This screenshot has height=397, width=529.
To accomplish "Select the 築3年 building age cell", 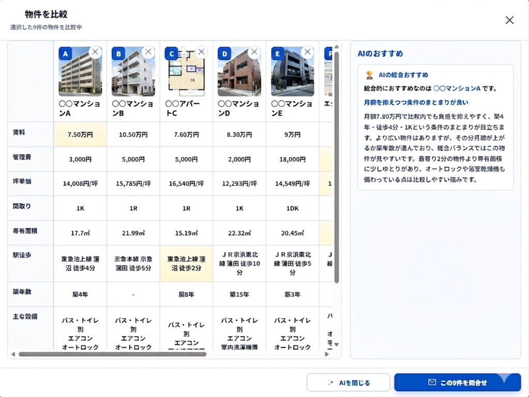I will [x=292, y=294].
